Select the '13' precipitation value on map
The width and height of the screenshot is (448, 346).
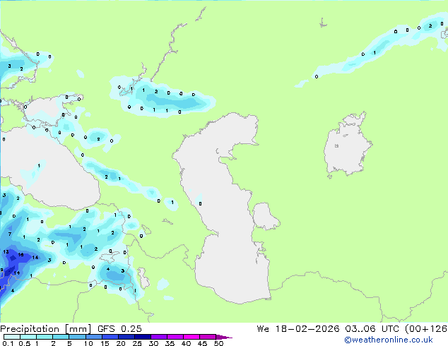pyautogui.click(x=6, y=252)
